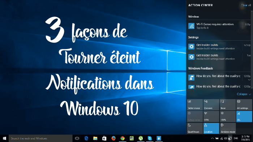Disable the Location tile
Viewport: 253px width, 142px height.
pyautogui.click(x=211, y=128)
